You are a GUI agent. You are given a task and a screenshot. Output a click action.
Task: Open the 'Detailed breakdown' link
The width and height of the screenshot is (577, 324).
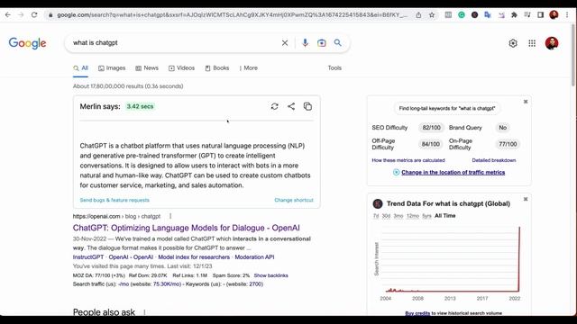pyautogui.click(x=494, y=160)
